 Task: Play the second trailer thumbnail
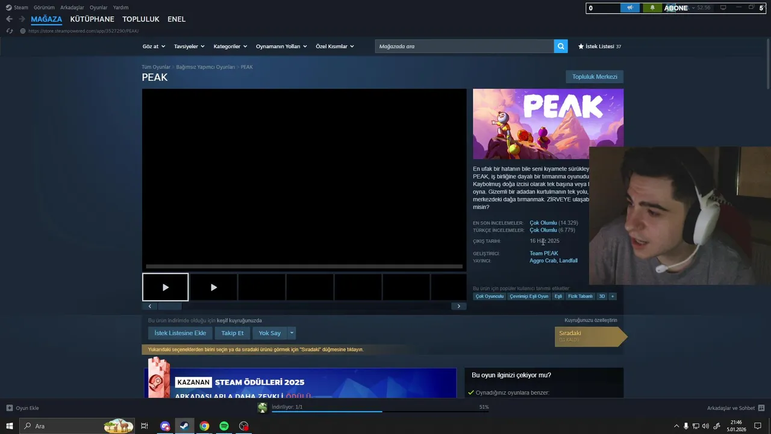pos(213,287)
